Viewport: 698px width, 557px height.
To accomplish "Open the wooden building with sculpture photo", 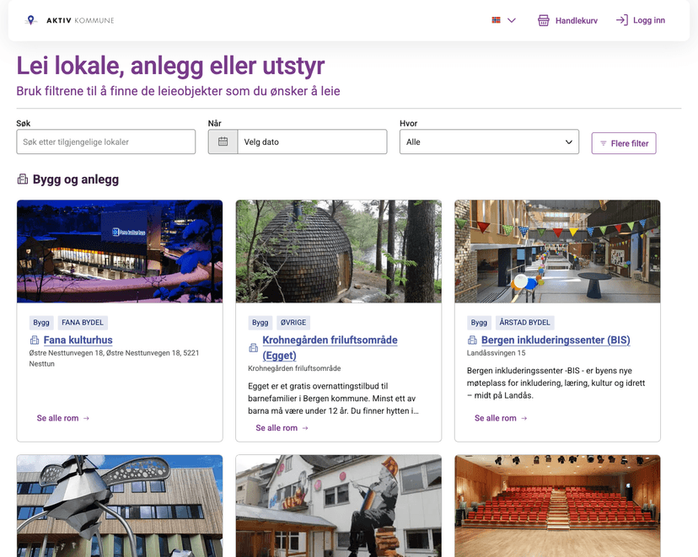I will pyautogui.click(x=120, y=506).
